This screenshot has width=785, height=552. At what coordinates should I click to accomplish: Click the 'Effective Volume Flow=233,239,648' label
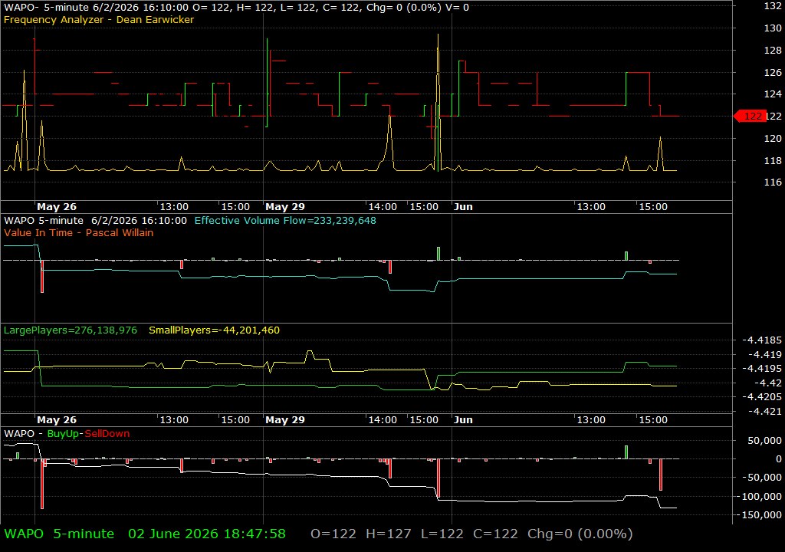tap(285, 220)
